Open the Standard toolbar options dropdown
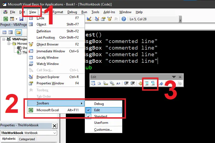215x143 pixels. [x=181, y=19]
